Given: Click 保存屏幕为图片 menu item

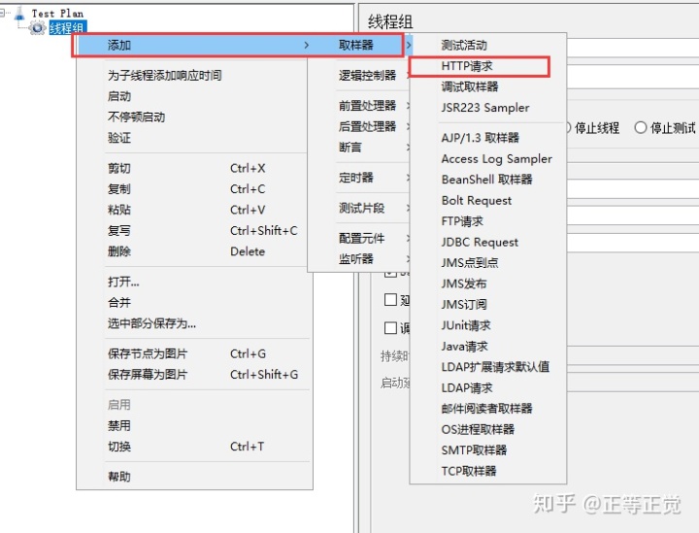Looking at the screenshot, I should coord(194,375).
